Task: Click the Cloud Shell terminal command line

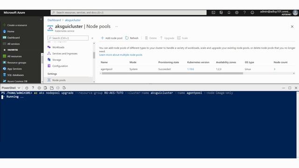Action: 117,93
